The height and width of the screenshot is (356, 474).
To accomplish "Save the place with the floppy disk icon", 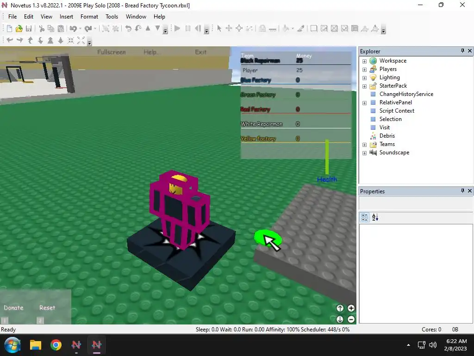I will coord(29,28).
